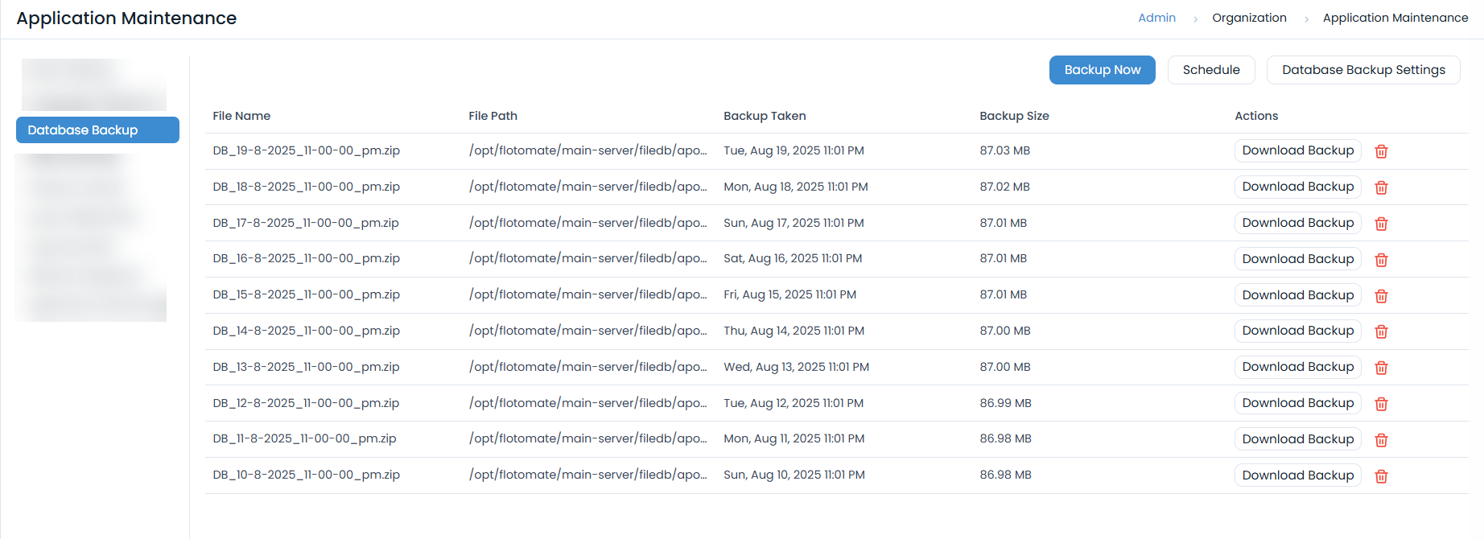Viewport: 1484px width, 539px height.
Task: Click the Organization breadcrumb
Action: coord(1249,18)
